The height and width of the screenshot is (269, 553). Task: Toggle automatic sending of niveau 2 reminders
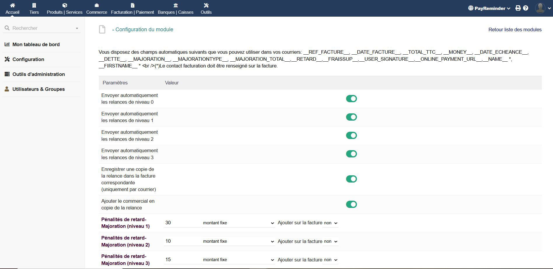click(x=351, y=136)
